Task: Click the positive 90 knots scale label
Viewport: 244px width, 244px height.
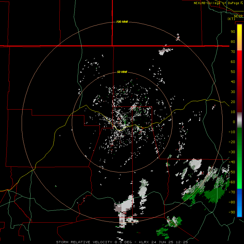Action: pos(233,32)
